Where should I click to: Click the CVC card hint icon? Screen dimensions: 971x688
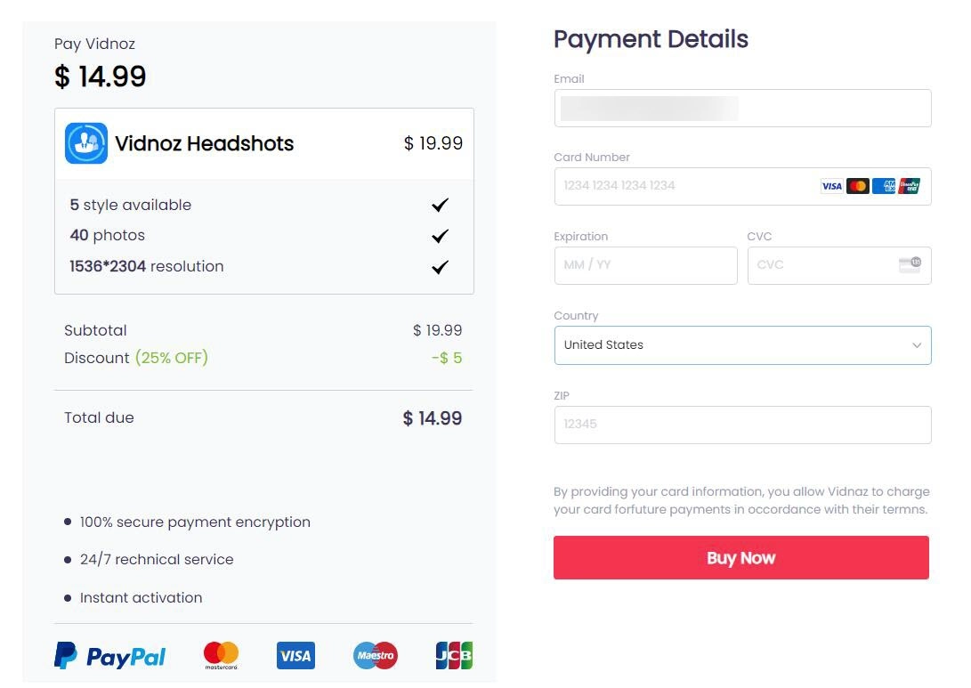click(910, 264)
